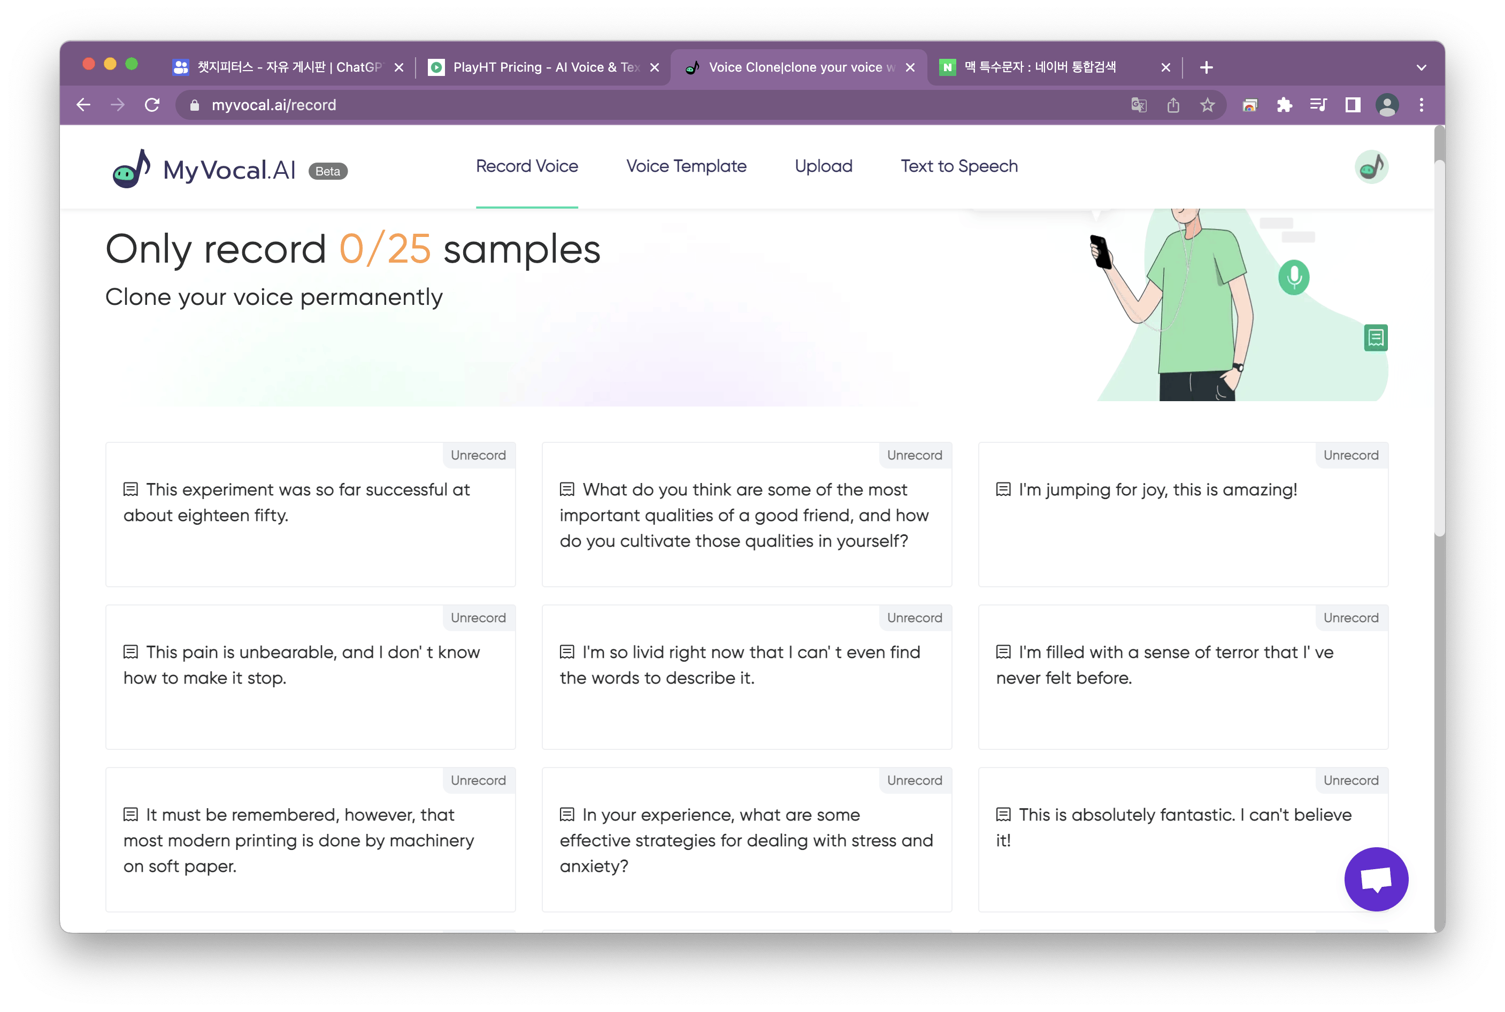Close the Voice Clone tab

click(910, 67)
